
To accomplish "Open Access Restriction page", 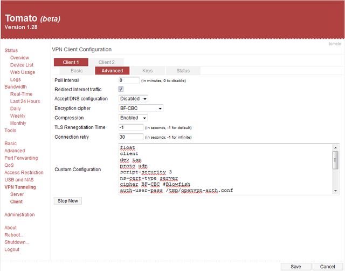I will point(24,173).
